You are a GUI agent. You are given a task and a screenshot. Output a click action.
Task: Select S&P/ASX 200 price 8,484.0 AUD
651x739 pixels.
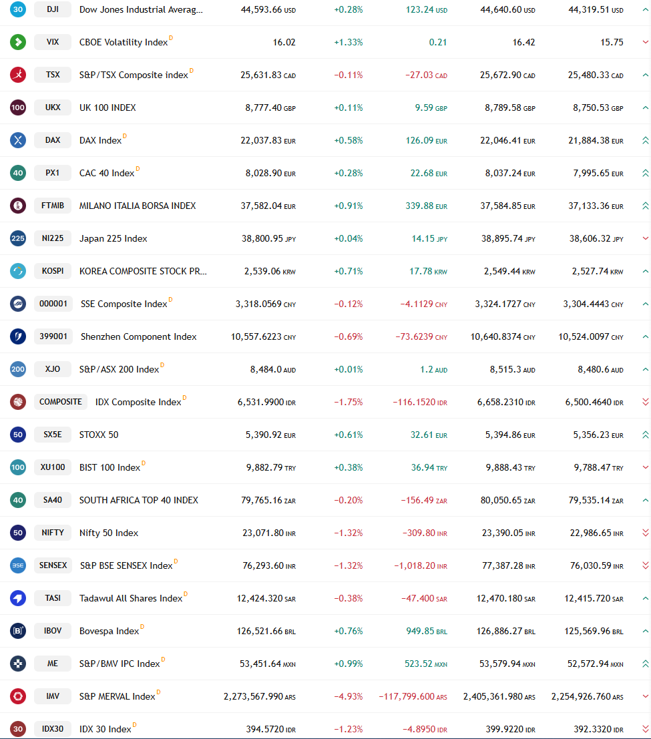pyautogui.click(x=273, y=370)
